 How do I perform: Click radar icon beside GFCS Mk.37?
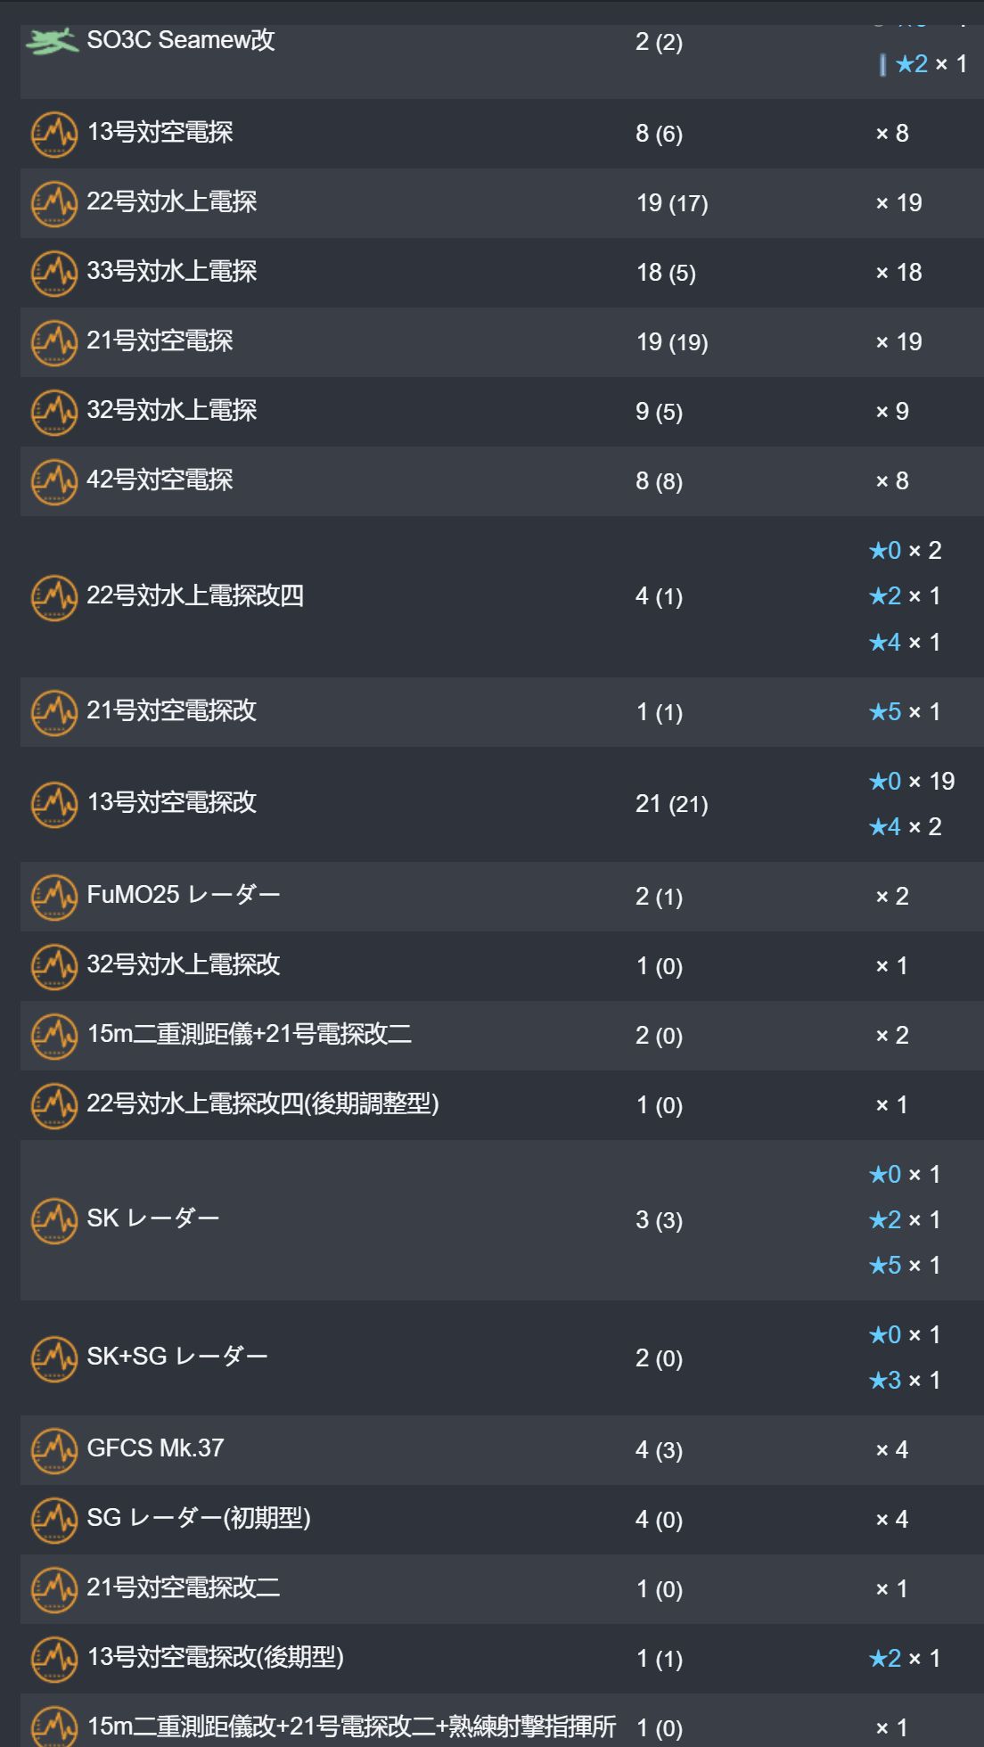[54, 1450]
